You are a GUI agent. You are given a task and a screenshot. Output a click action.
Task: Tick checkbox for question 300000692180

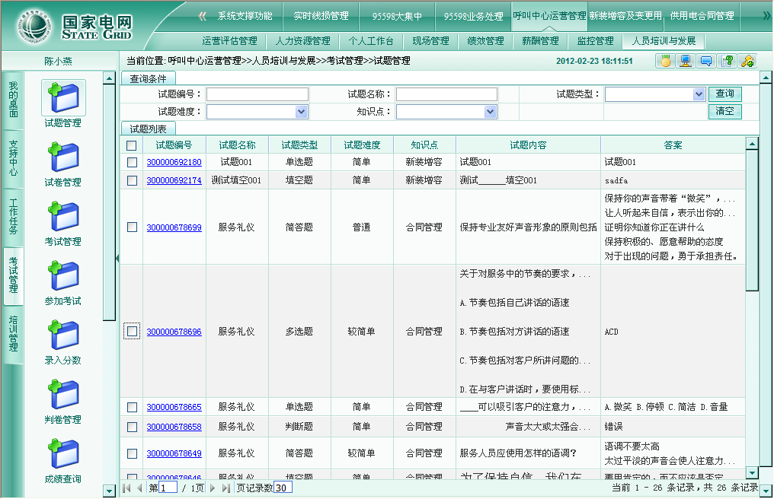pos(132,162)
